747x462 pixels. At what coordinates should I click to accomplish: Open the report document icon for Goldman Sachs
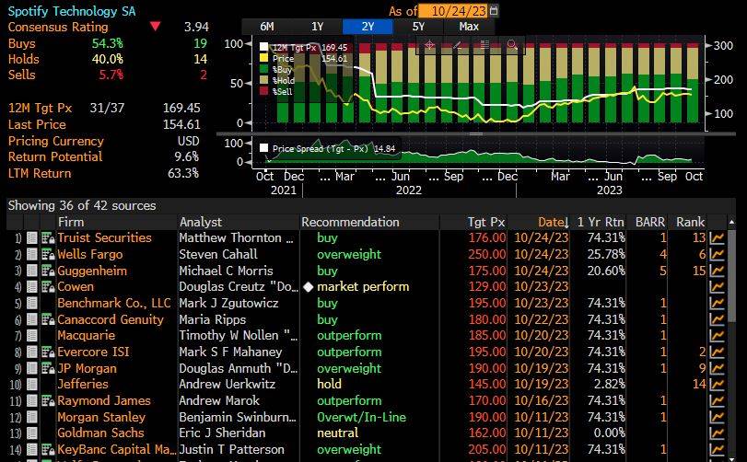pyautogui.click(x=32, y=433)
